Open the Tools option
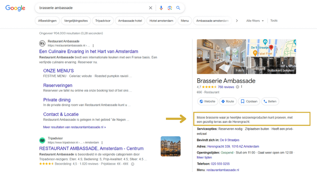The width and height of the screenshot is (317, 172). [274, 21]
